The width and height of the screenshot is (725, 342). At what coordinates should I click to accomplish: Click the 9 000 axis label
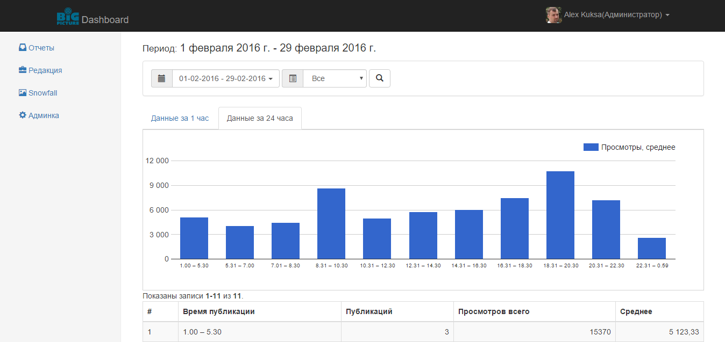pyautogui.click(x=159, y=185)
